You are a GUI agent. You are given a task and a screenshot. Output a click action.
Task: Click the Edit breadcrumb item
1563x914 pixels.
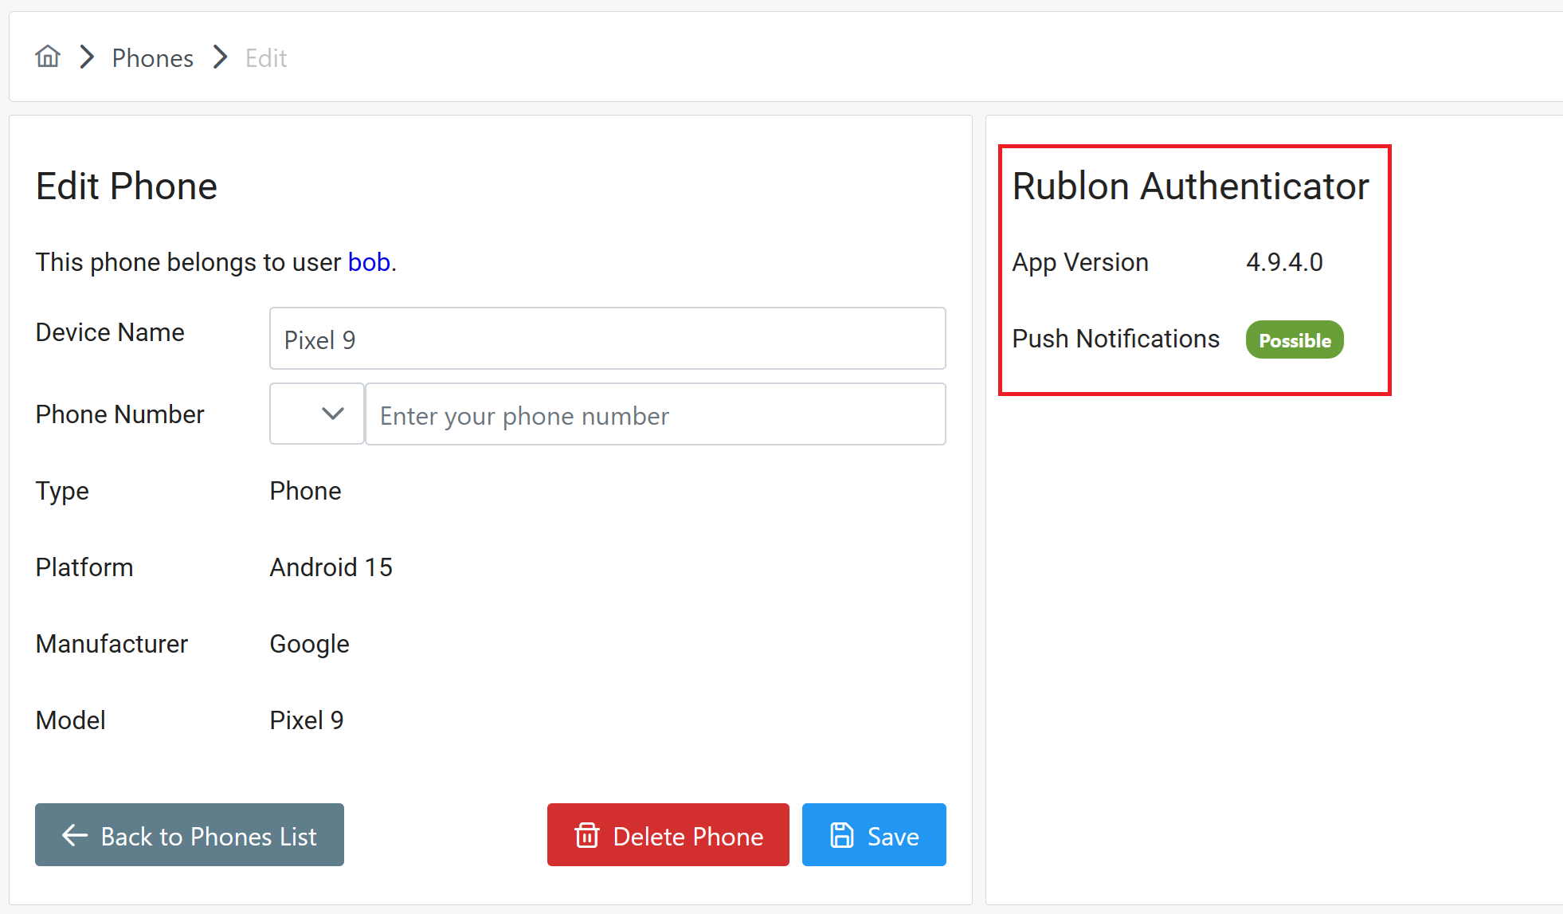265,58
